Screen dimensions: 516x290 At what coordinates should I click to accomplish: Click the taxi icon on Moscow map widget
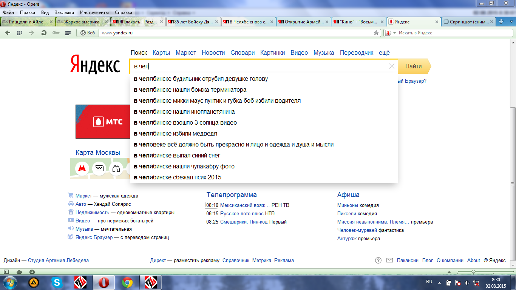pyautogui.click(x=99, y=168)
